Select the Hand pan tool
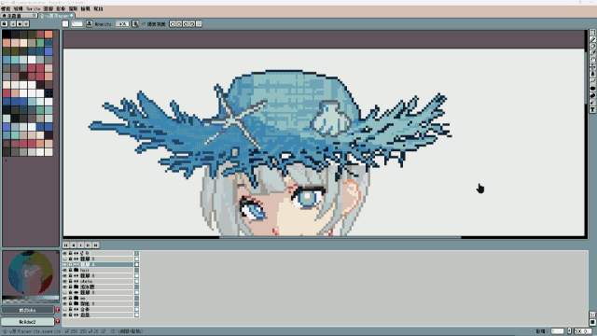Image resolution: width=597 pixels, height=336 pixels. [x=593, y=60]
